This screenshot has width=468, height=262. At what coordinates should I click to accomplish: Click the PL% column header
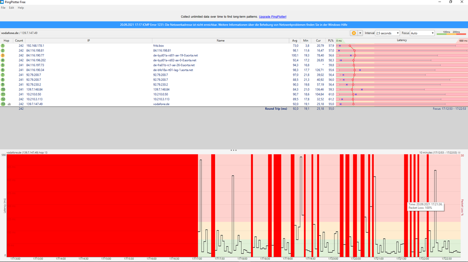[x=330, y=41]
